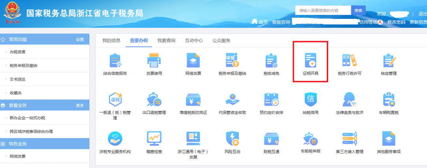Switch to 我要查询 tab
Viewport: 427px width, 168px height.
[166, 41]
